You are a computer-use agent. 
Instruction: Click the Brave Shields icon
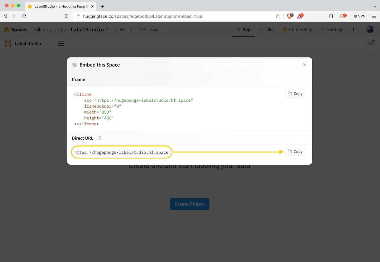289,16
